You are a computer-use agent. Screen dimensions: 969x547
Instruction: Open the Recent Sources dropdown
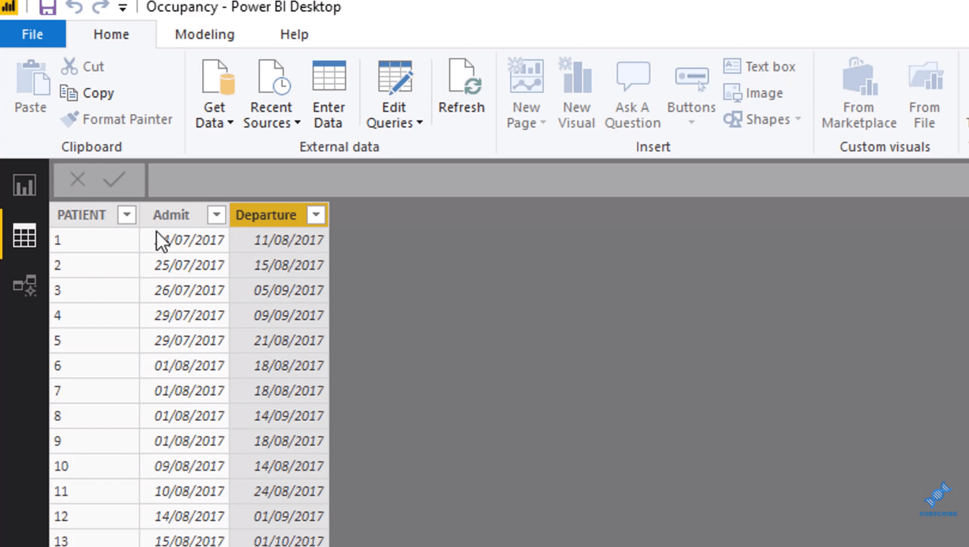coord(271,94)
